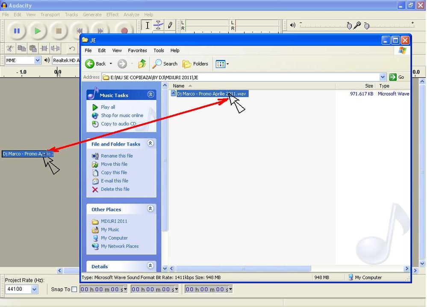Enable the Snap To checkbox
The height and width of the screenshot is (307, 427).
[x=74, y=289]
